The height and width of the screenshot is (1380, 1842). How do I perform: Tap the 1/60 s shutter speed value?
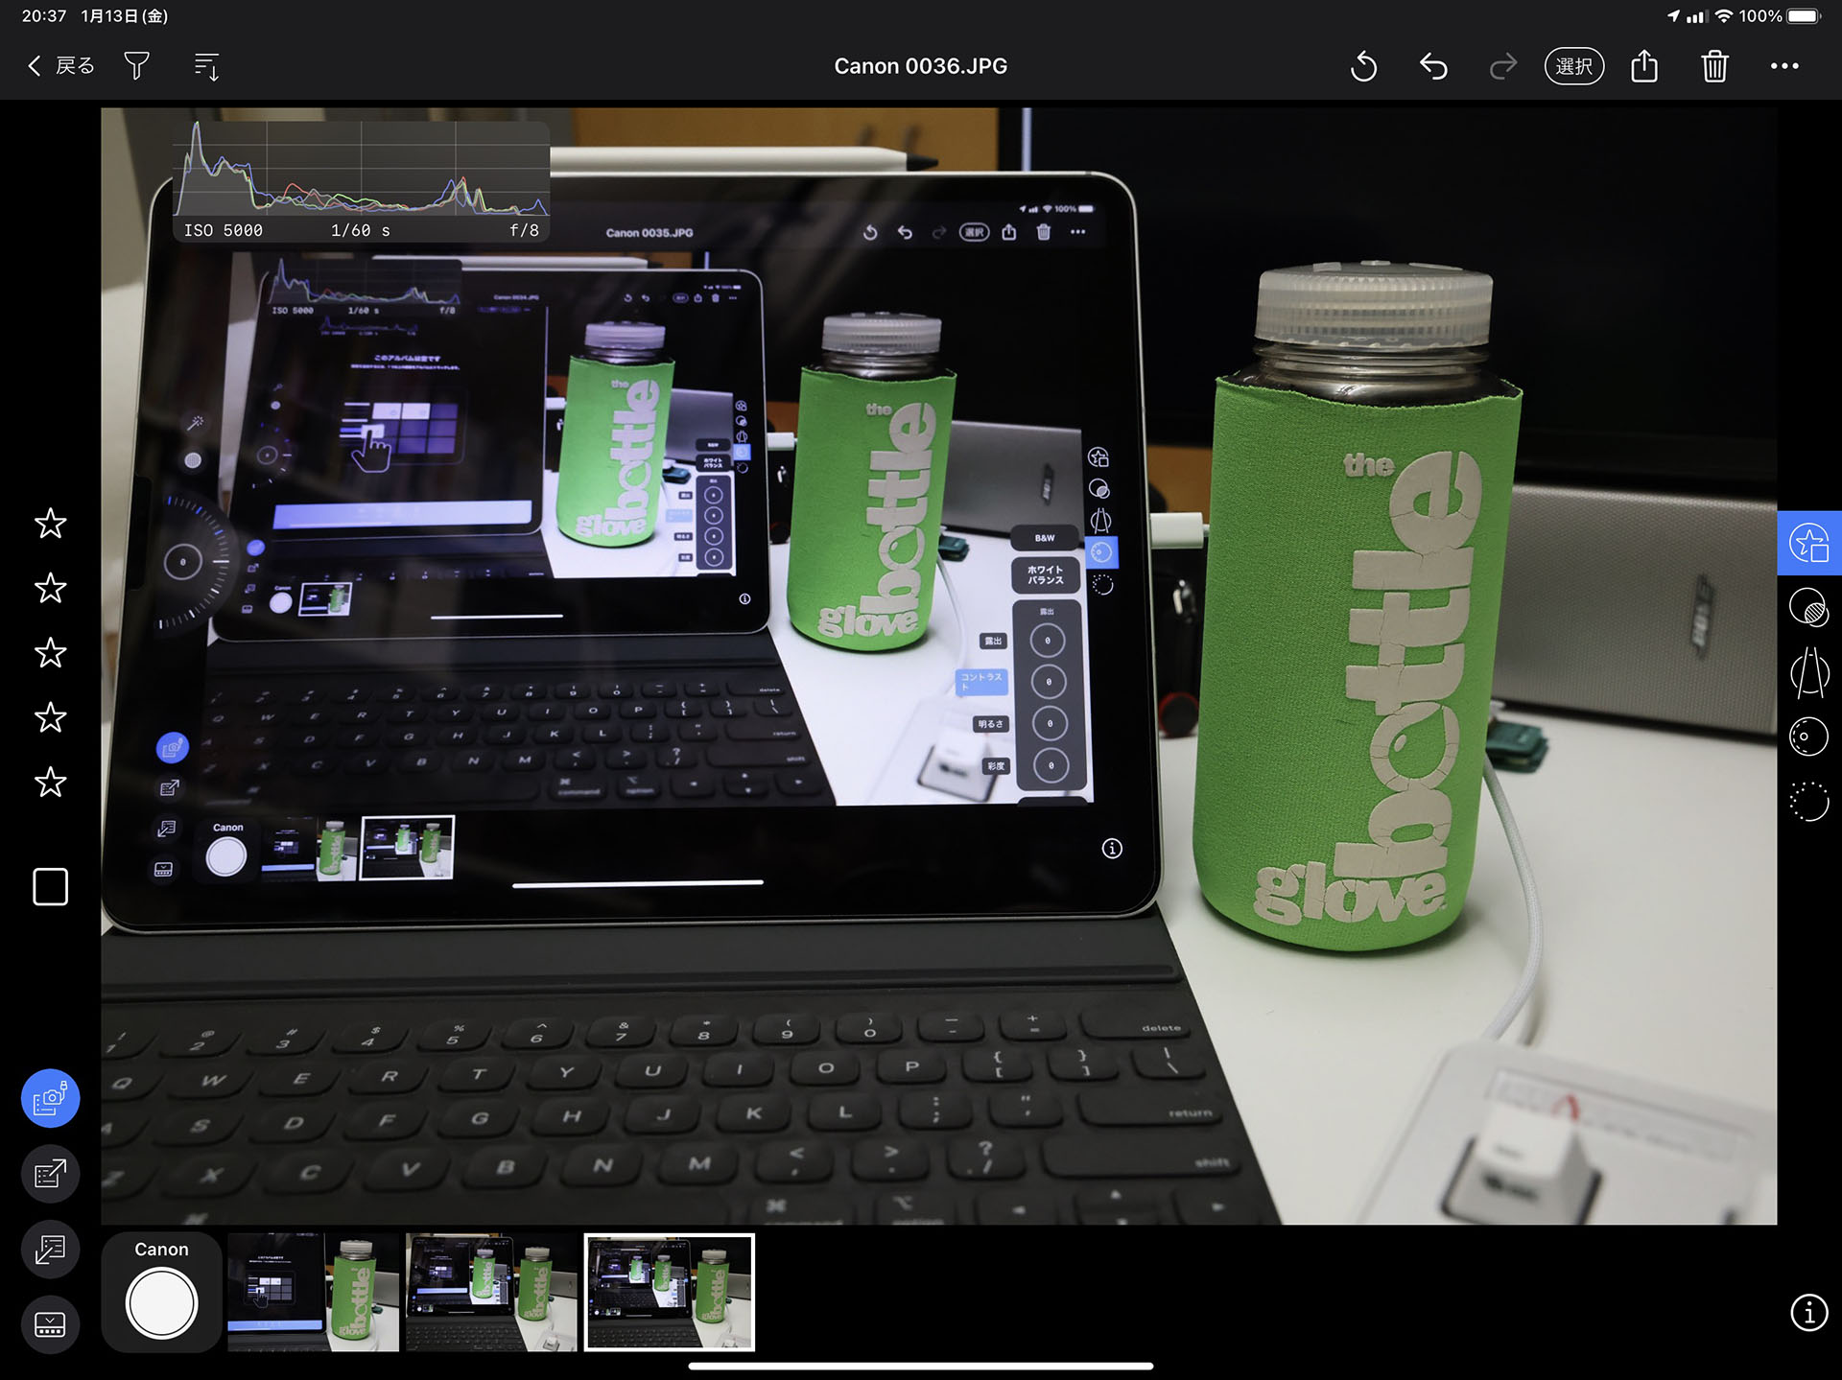click(360, 231)
